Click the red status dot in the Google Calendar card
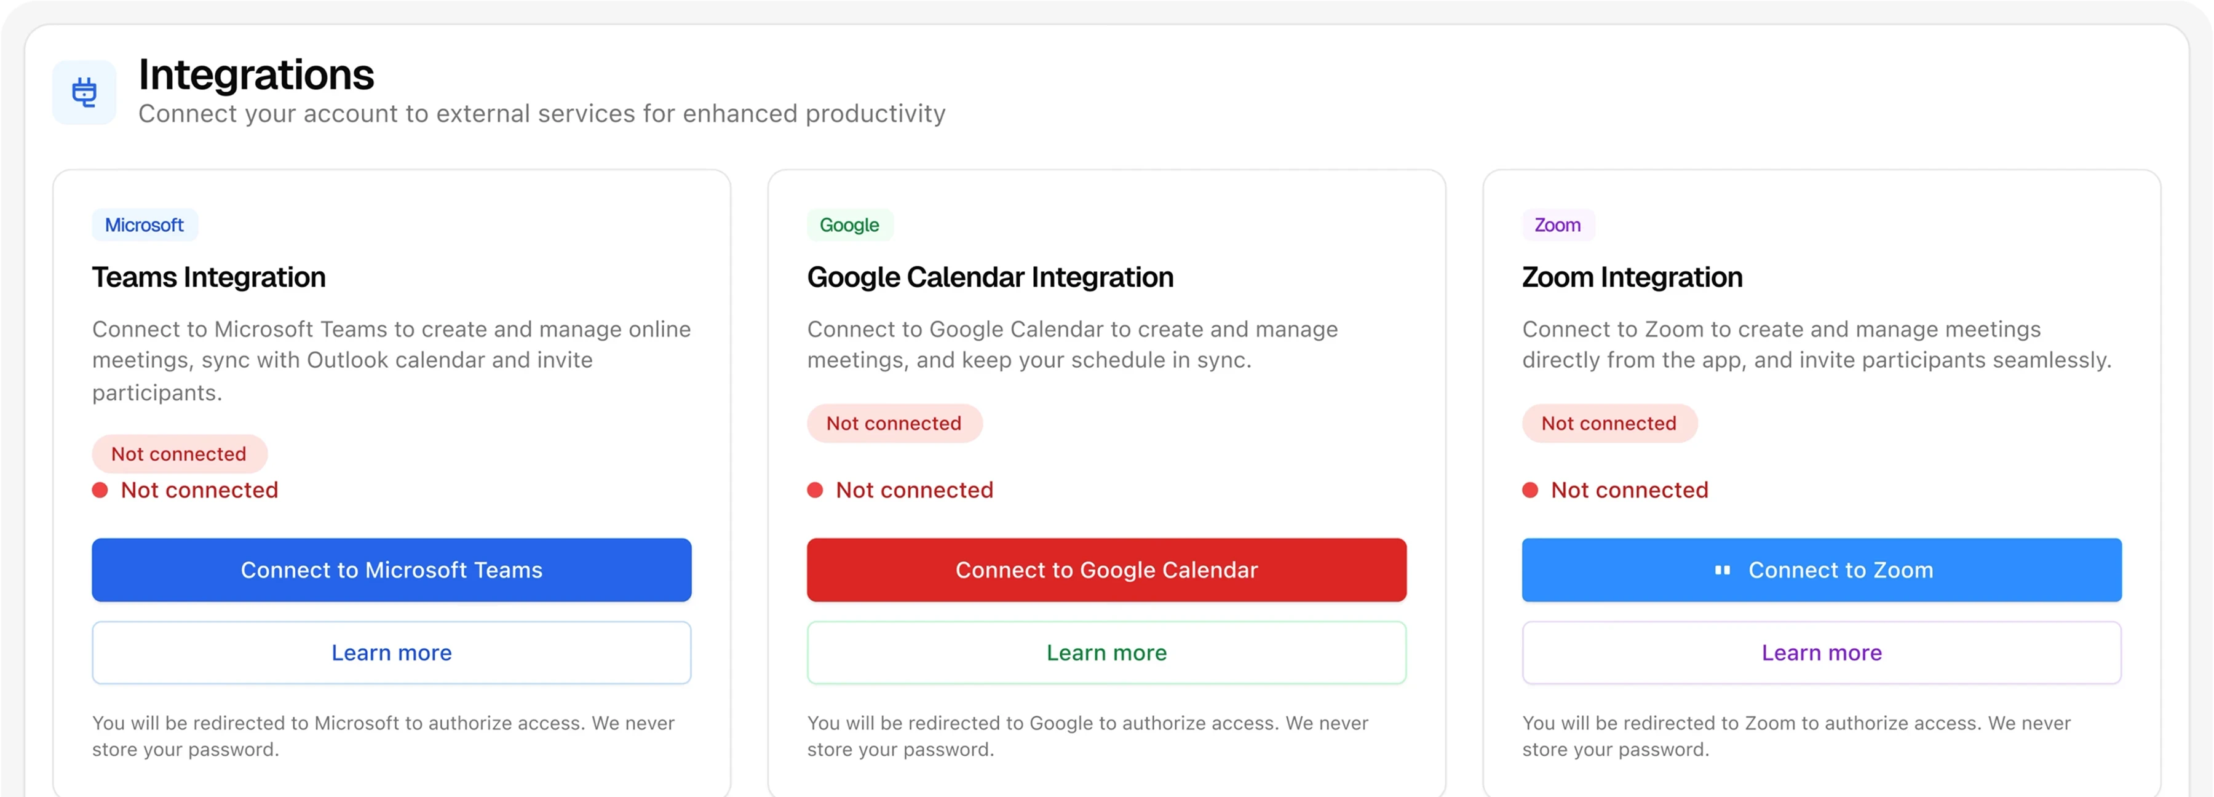2214x797 pixels. pos(815,490)
